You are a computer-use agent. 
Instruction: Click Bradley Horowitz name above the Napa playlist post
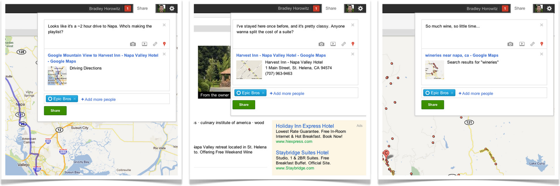(104, 9)
